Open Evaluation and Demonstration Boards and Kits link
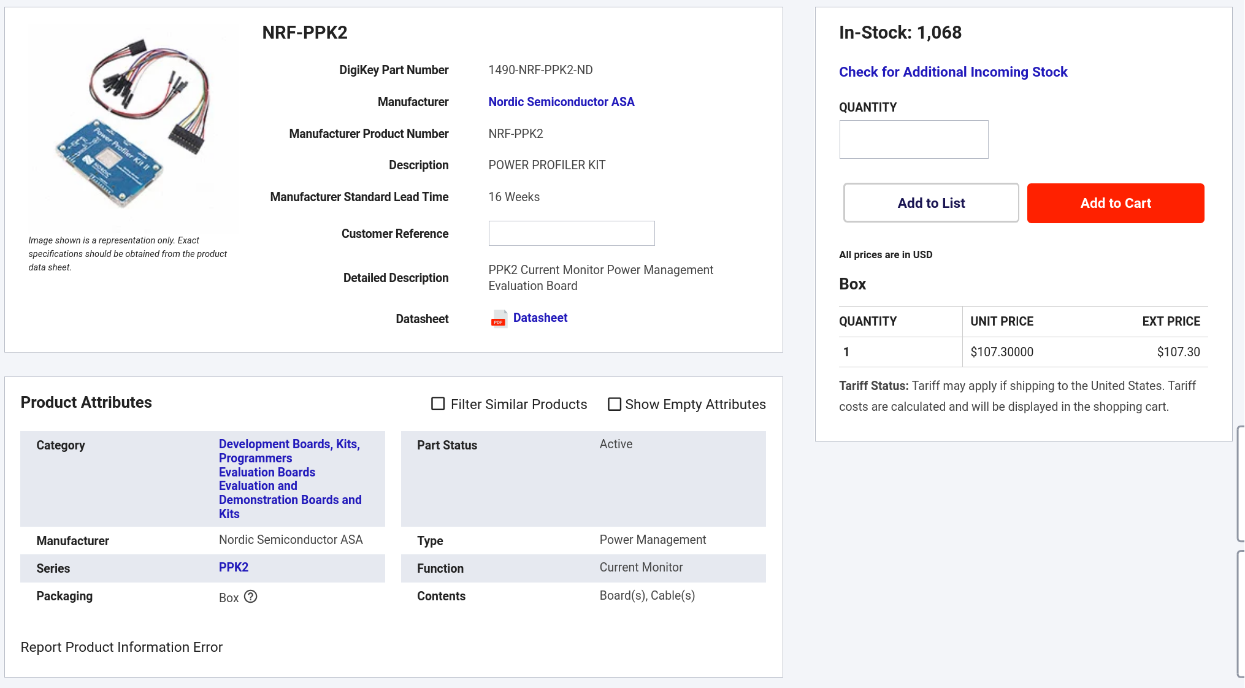Image resolution: width=1245 pixels, height=688 pixels. point(290,500)
